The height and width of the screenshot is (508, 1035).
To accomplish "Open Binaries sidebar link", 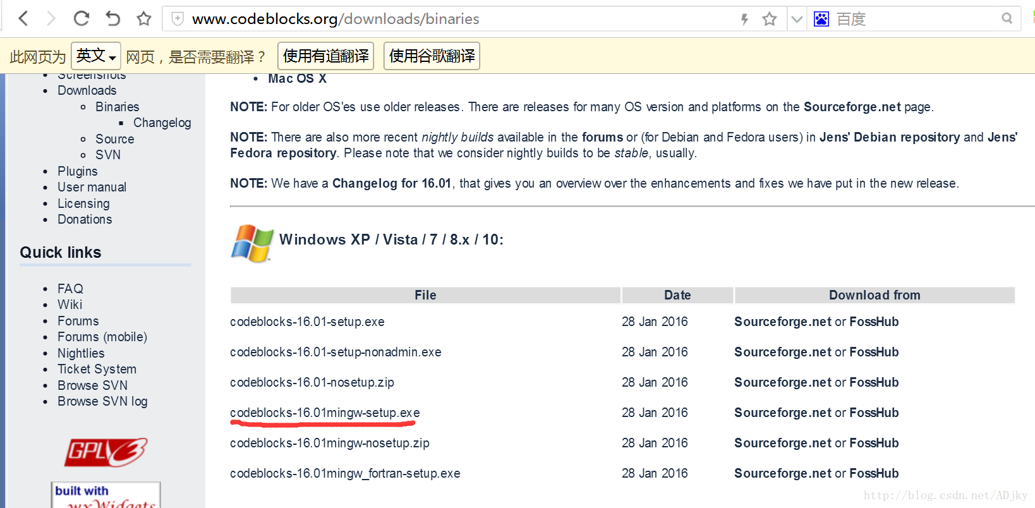I will (x=118, y=107).
